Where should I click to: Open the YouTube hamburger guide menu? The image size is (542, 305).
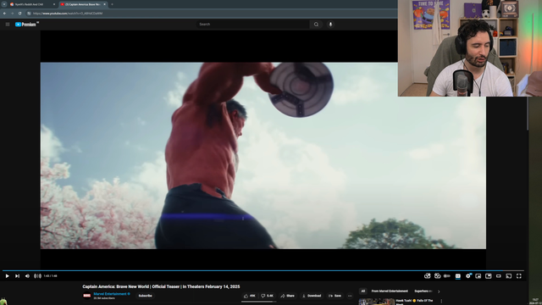(8, 25)
